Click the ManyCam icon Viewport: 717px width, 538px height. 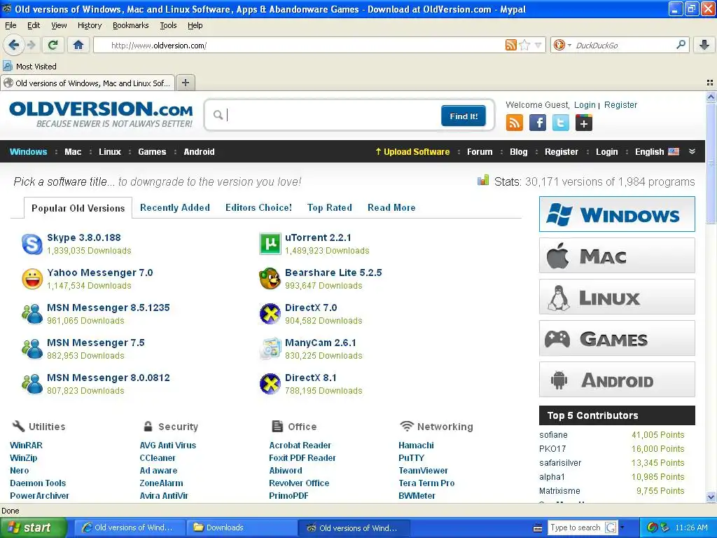tap(270, 349)
